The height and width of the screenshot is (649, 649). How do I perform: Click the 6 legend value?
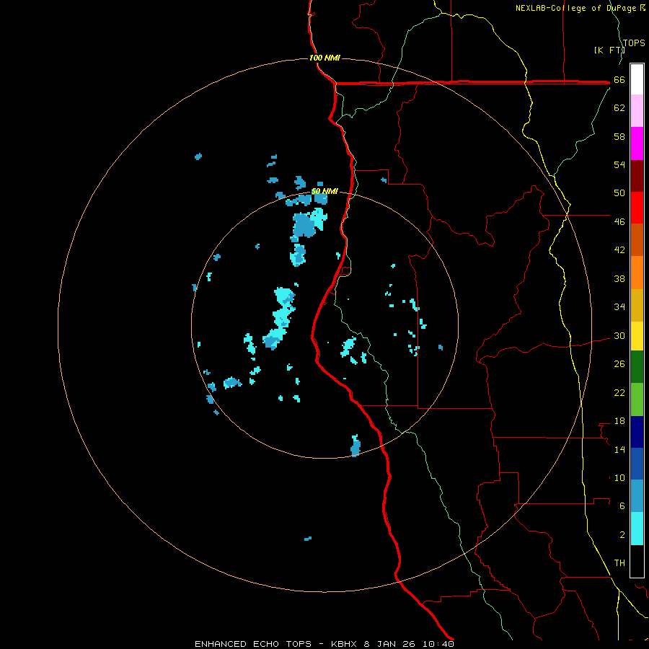(x=622, y=506)
